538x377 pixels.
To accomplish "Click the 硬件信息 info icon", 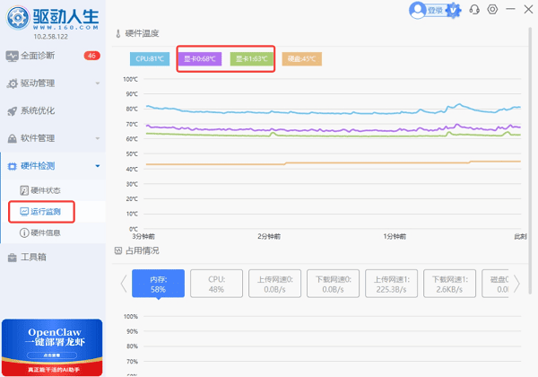I will 24,232.
